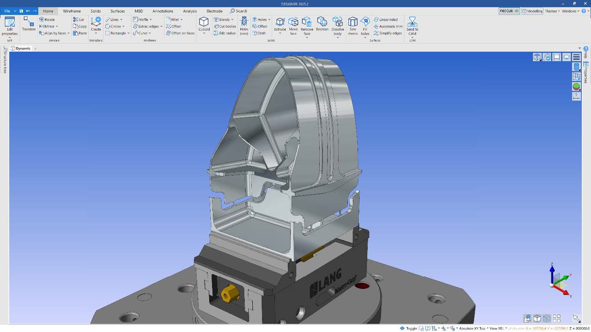Click the Wireframe group Offset tool

coord(173,26)
